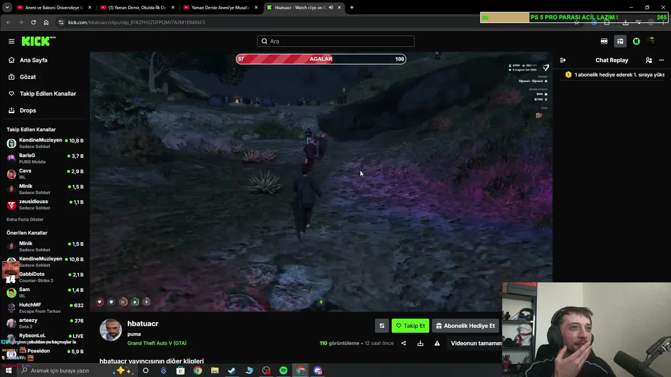Open Sam IRL channel
Image resolution: width=671 pixels, height=377 pixels.
[45, 293]
